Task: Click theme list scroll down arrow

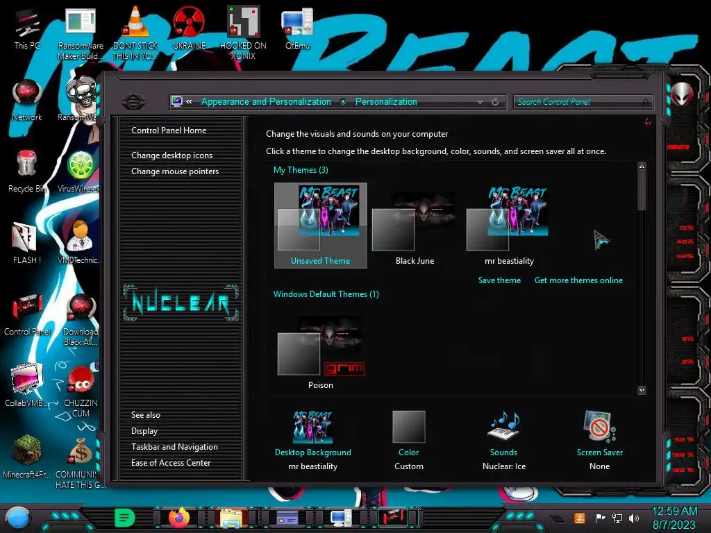Action: [642, 390]
